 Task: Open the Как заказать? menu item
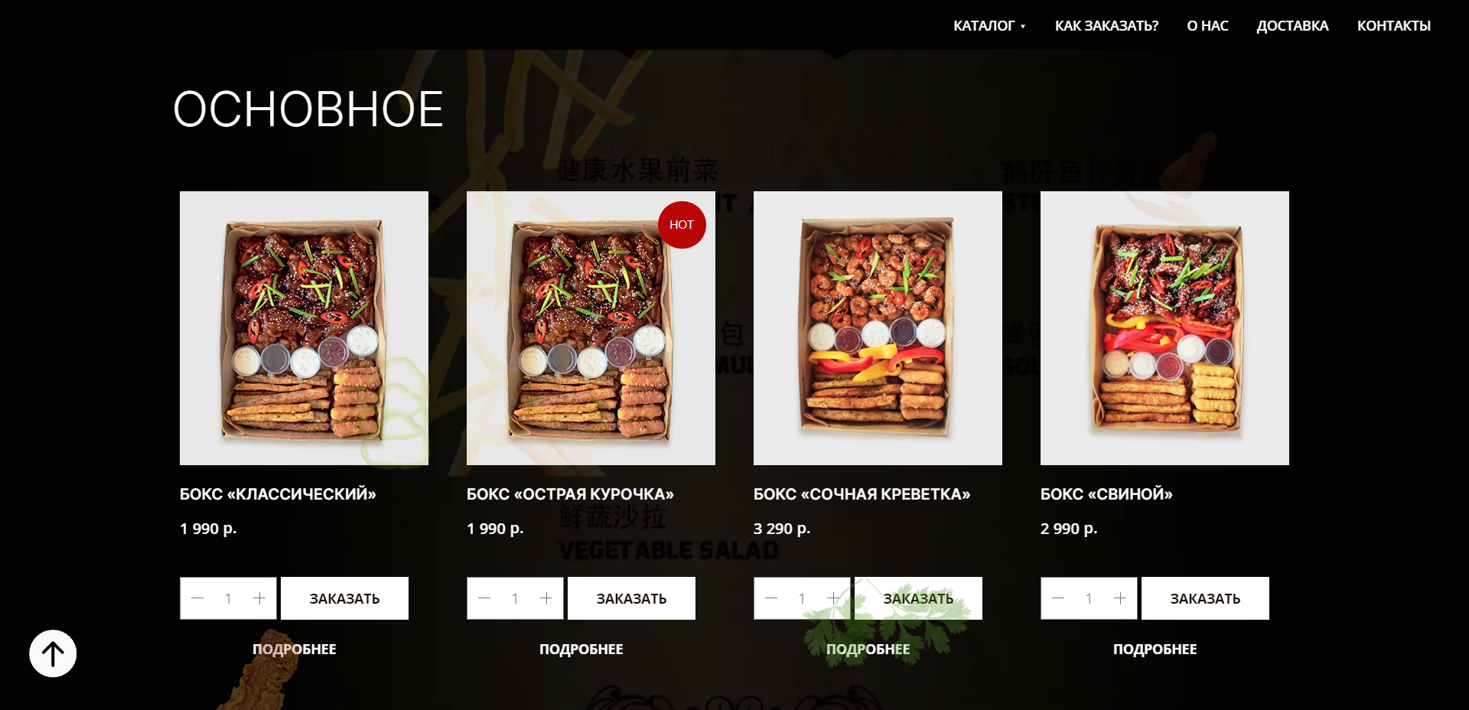(x=1106, y=26)
